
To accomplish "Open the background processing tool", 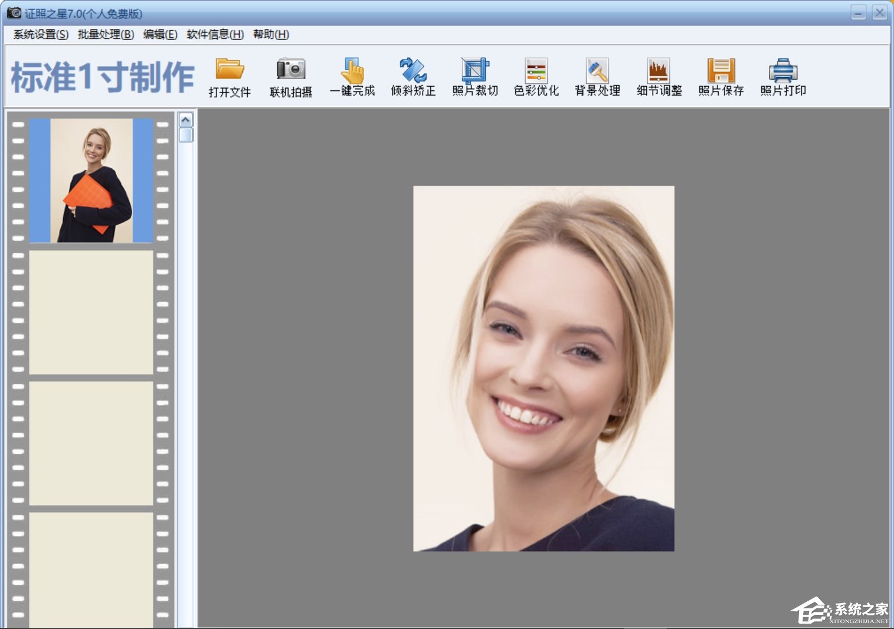I will (597, 70).
